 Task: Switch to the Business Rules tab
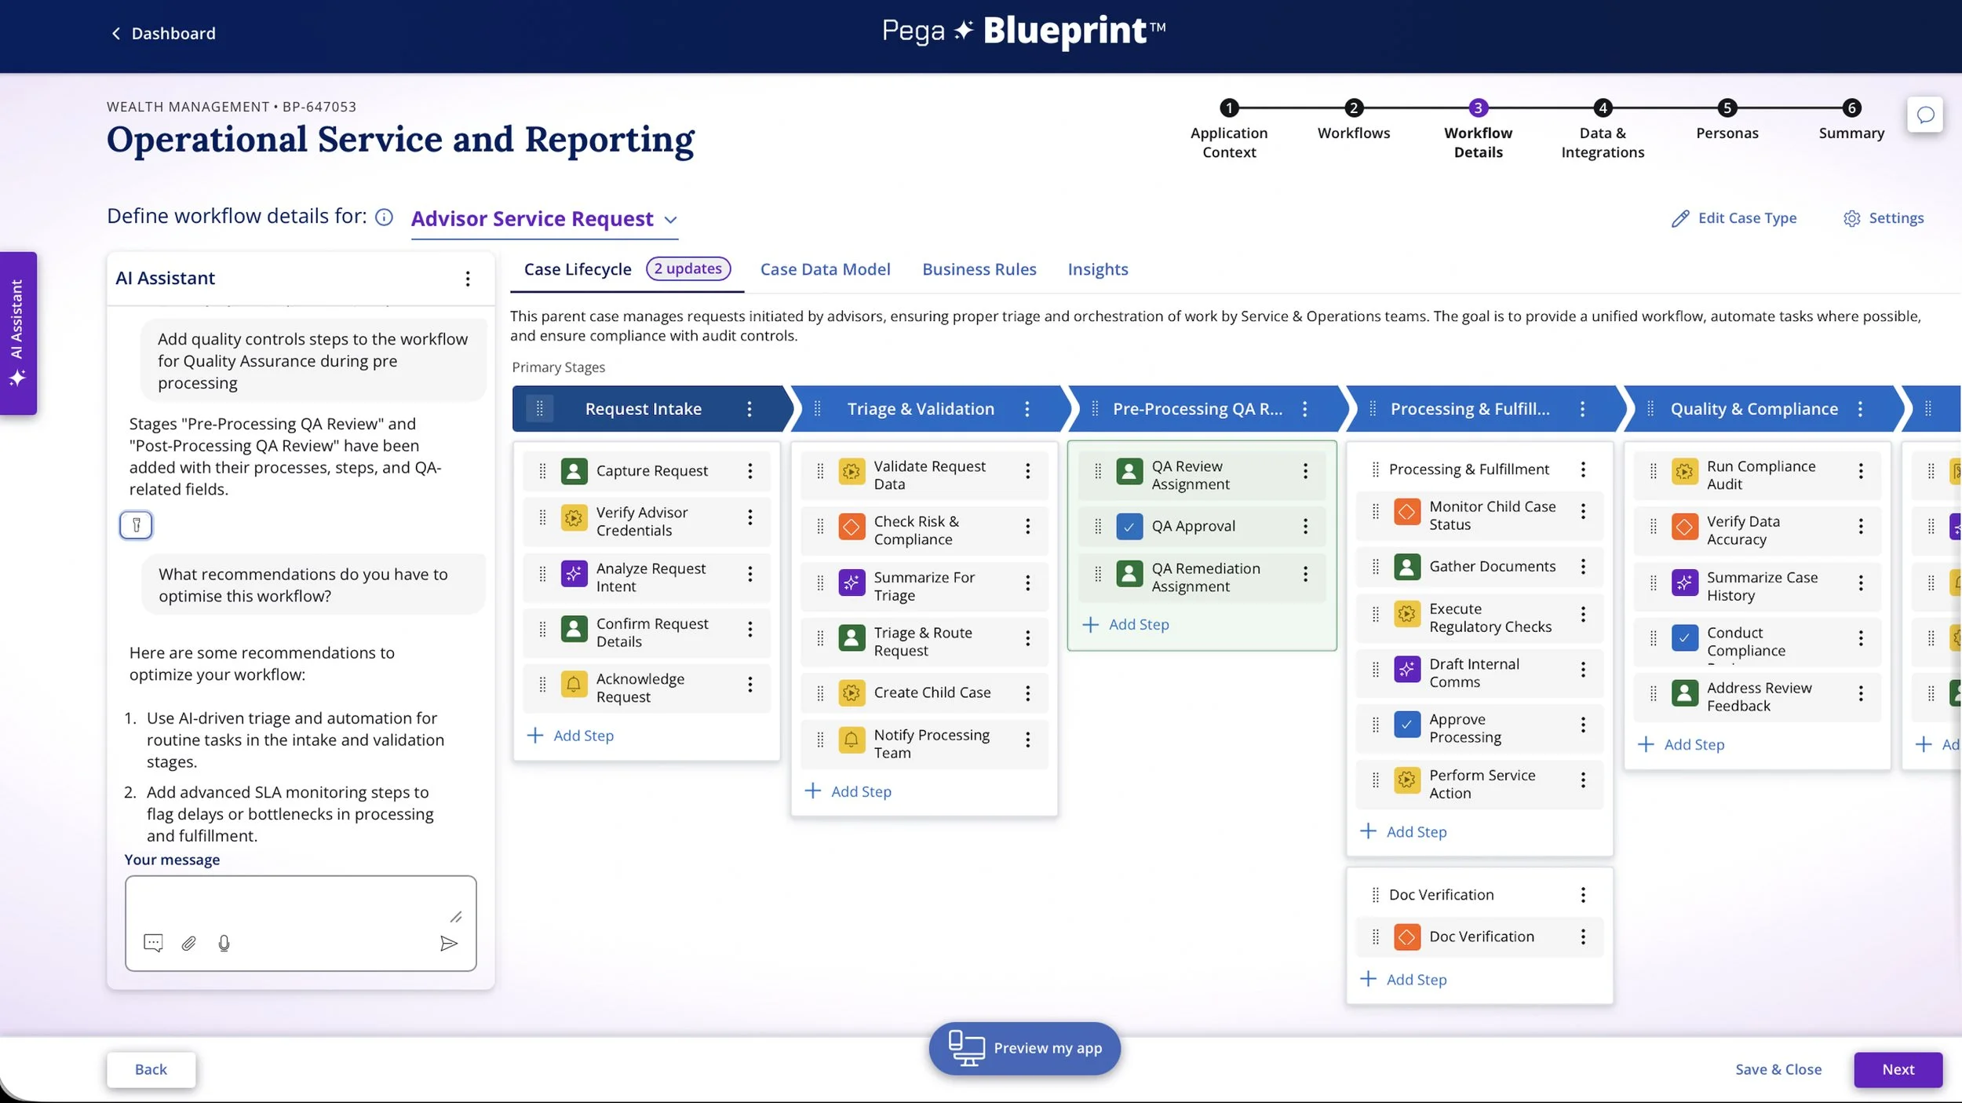(x=979, y=269)
